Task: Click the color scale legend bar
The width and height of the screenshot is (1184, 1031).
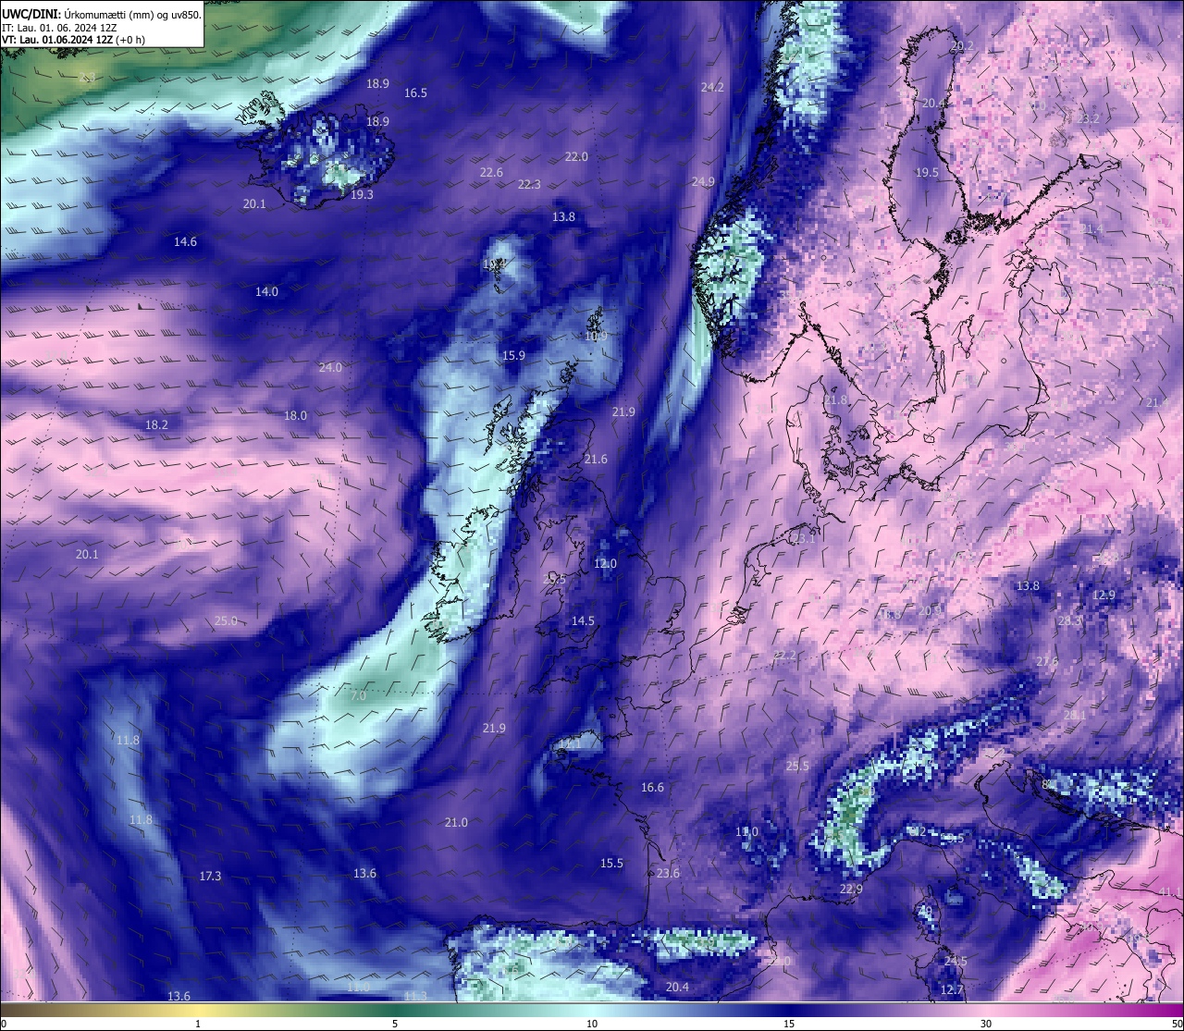Action: (592, 1010)
